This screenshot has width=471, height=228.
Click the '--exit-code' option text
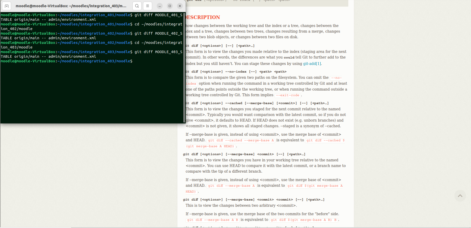288,95
